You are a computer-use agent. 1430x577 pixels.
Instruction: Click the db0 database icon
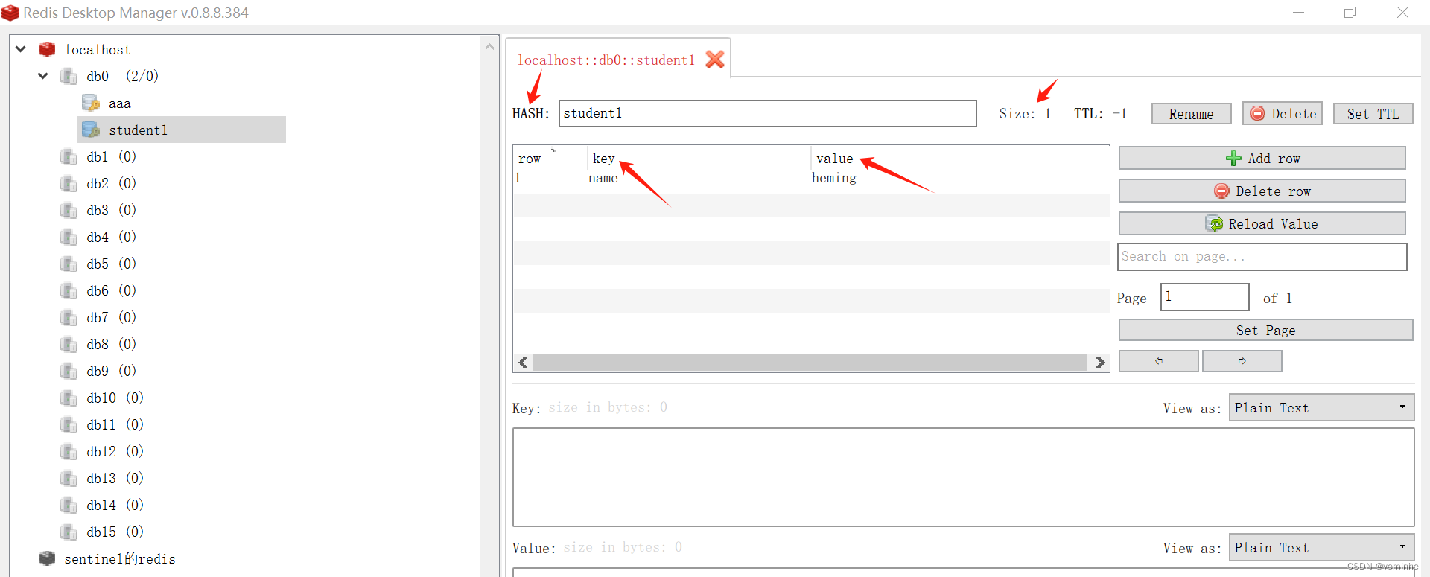[x=69, y=76]
